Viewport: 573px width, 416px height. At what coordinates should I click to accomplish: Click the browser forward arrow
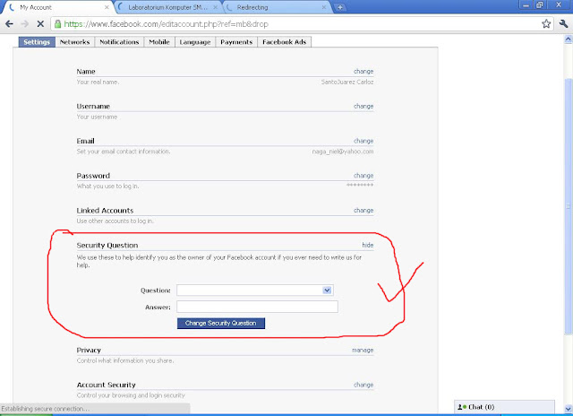25,24
